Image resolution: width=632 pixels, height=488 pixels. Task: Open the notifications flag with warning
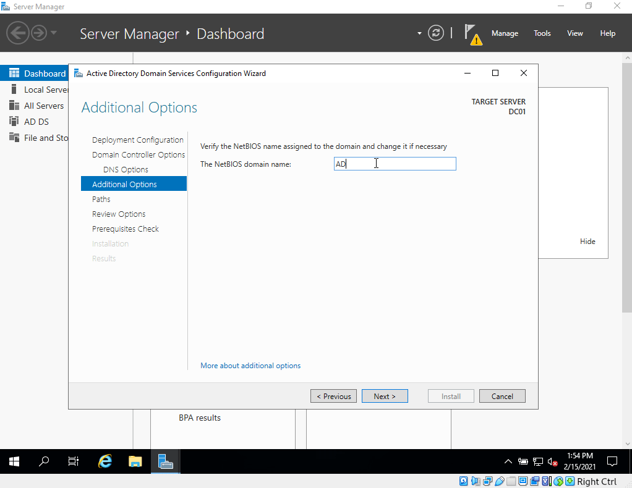point(472,34)
